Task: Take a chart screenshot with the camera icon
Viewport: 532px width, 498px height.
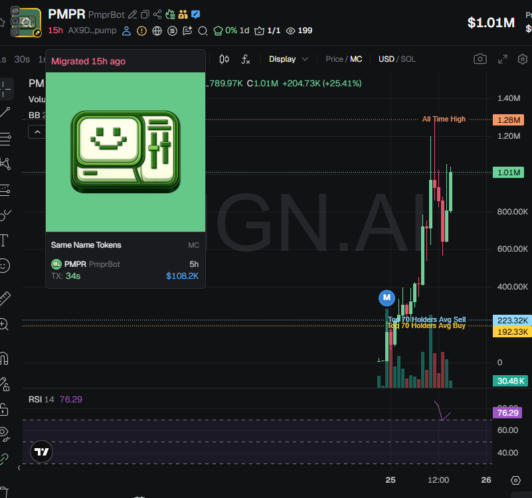Action: [x=480, y=59]
